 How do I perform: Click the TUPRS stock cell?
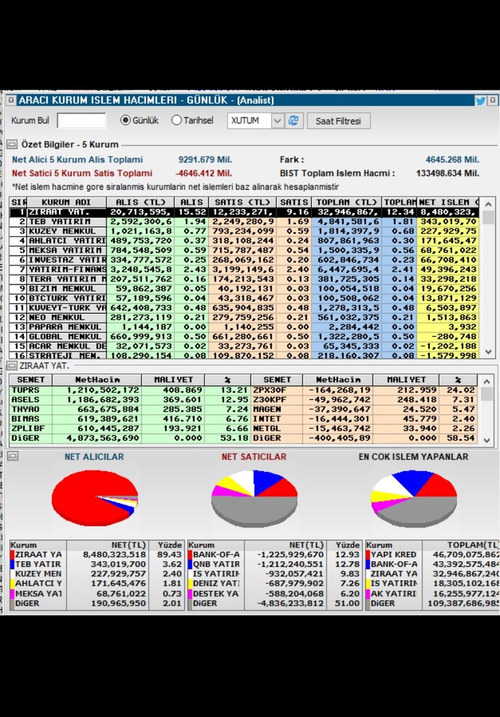click(x=31, y=390)
